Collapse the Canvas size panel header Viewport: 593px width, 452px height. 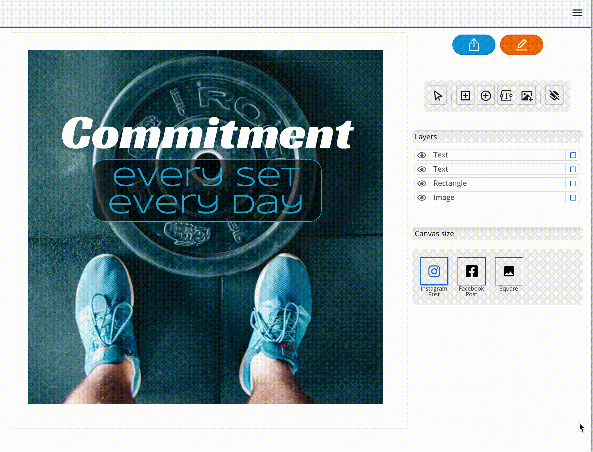(x=497, y=234)
